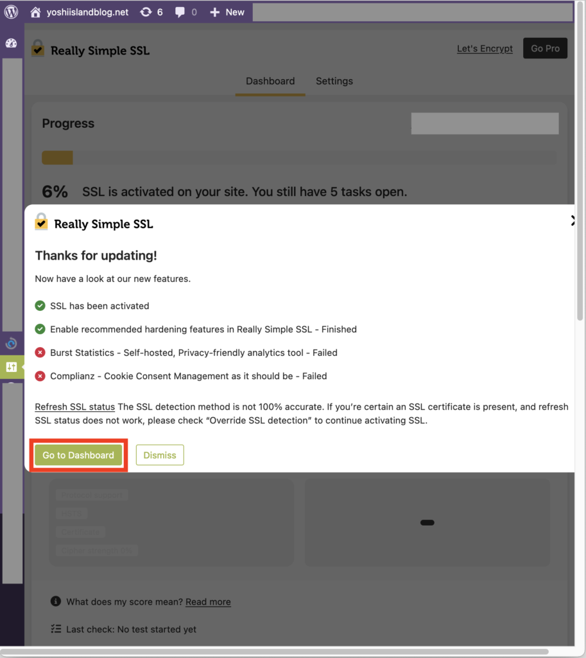Visit site yoshiislandblog.net from admin bar
Image resolution: width=586 pixels, height=658 pixels.
[x=87, y=12]
